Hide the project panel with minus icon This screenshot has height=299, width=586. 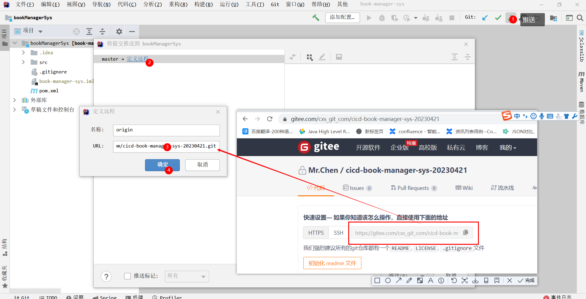pos(132,31)
